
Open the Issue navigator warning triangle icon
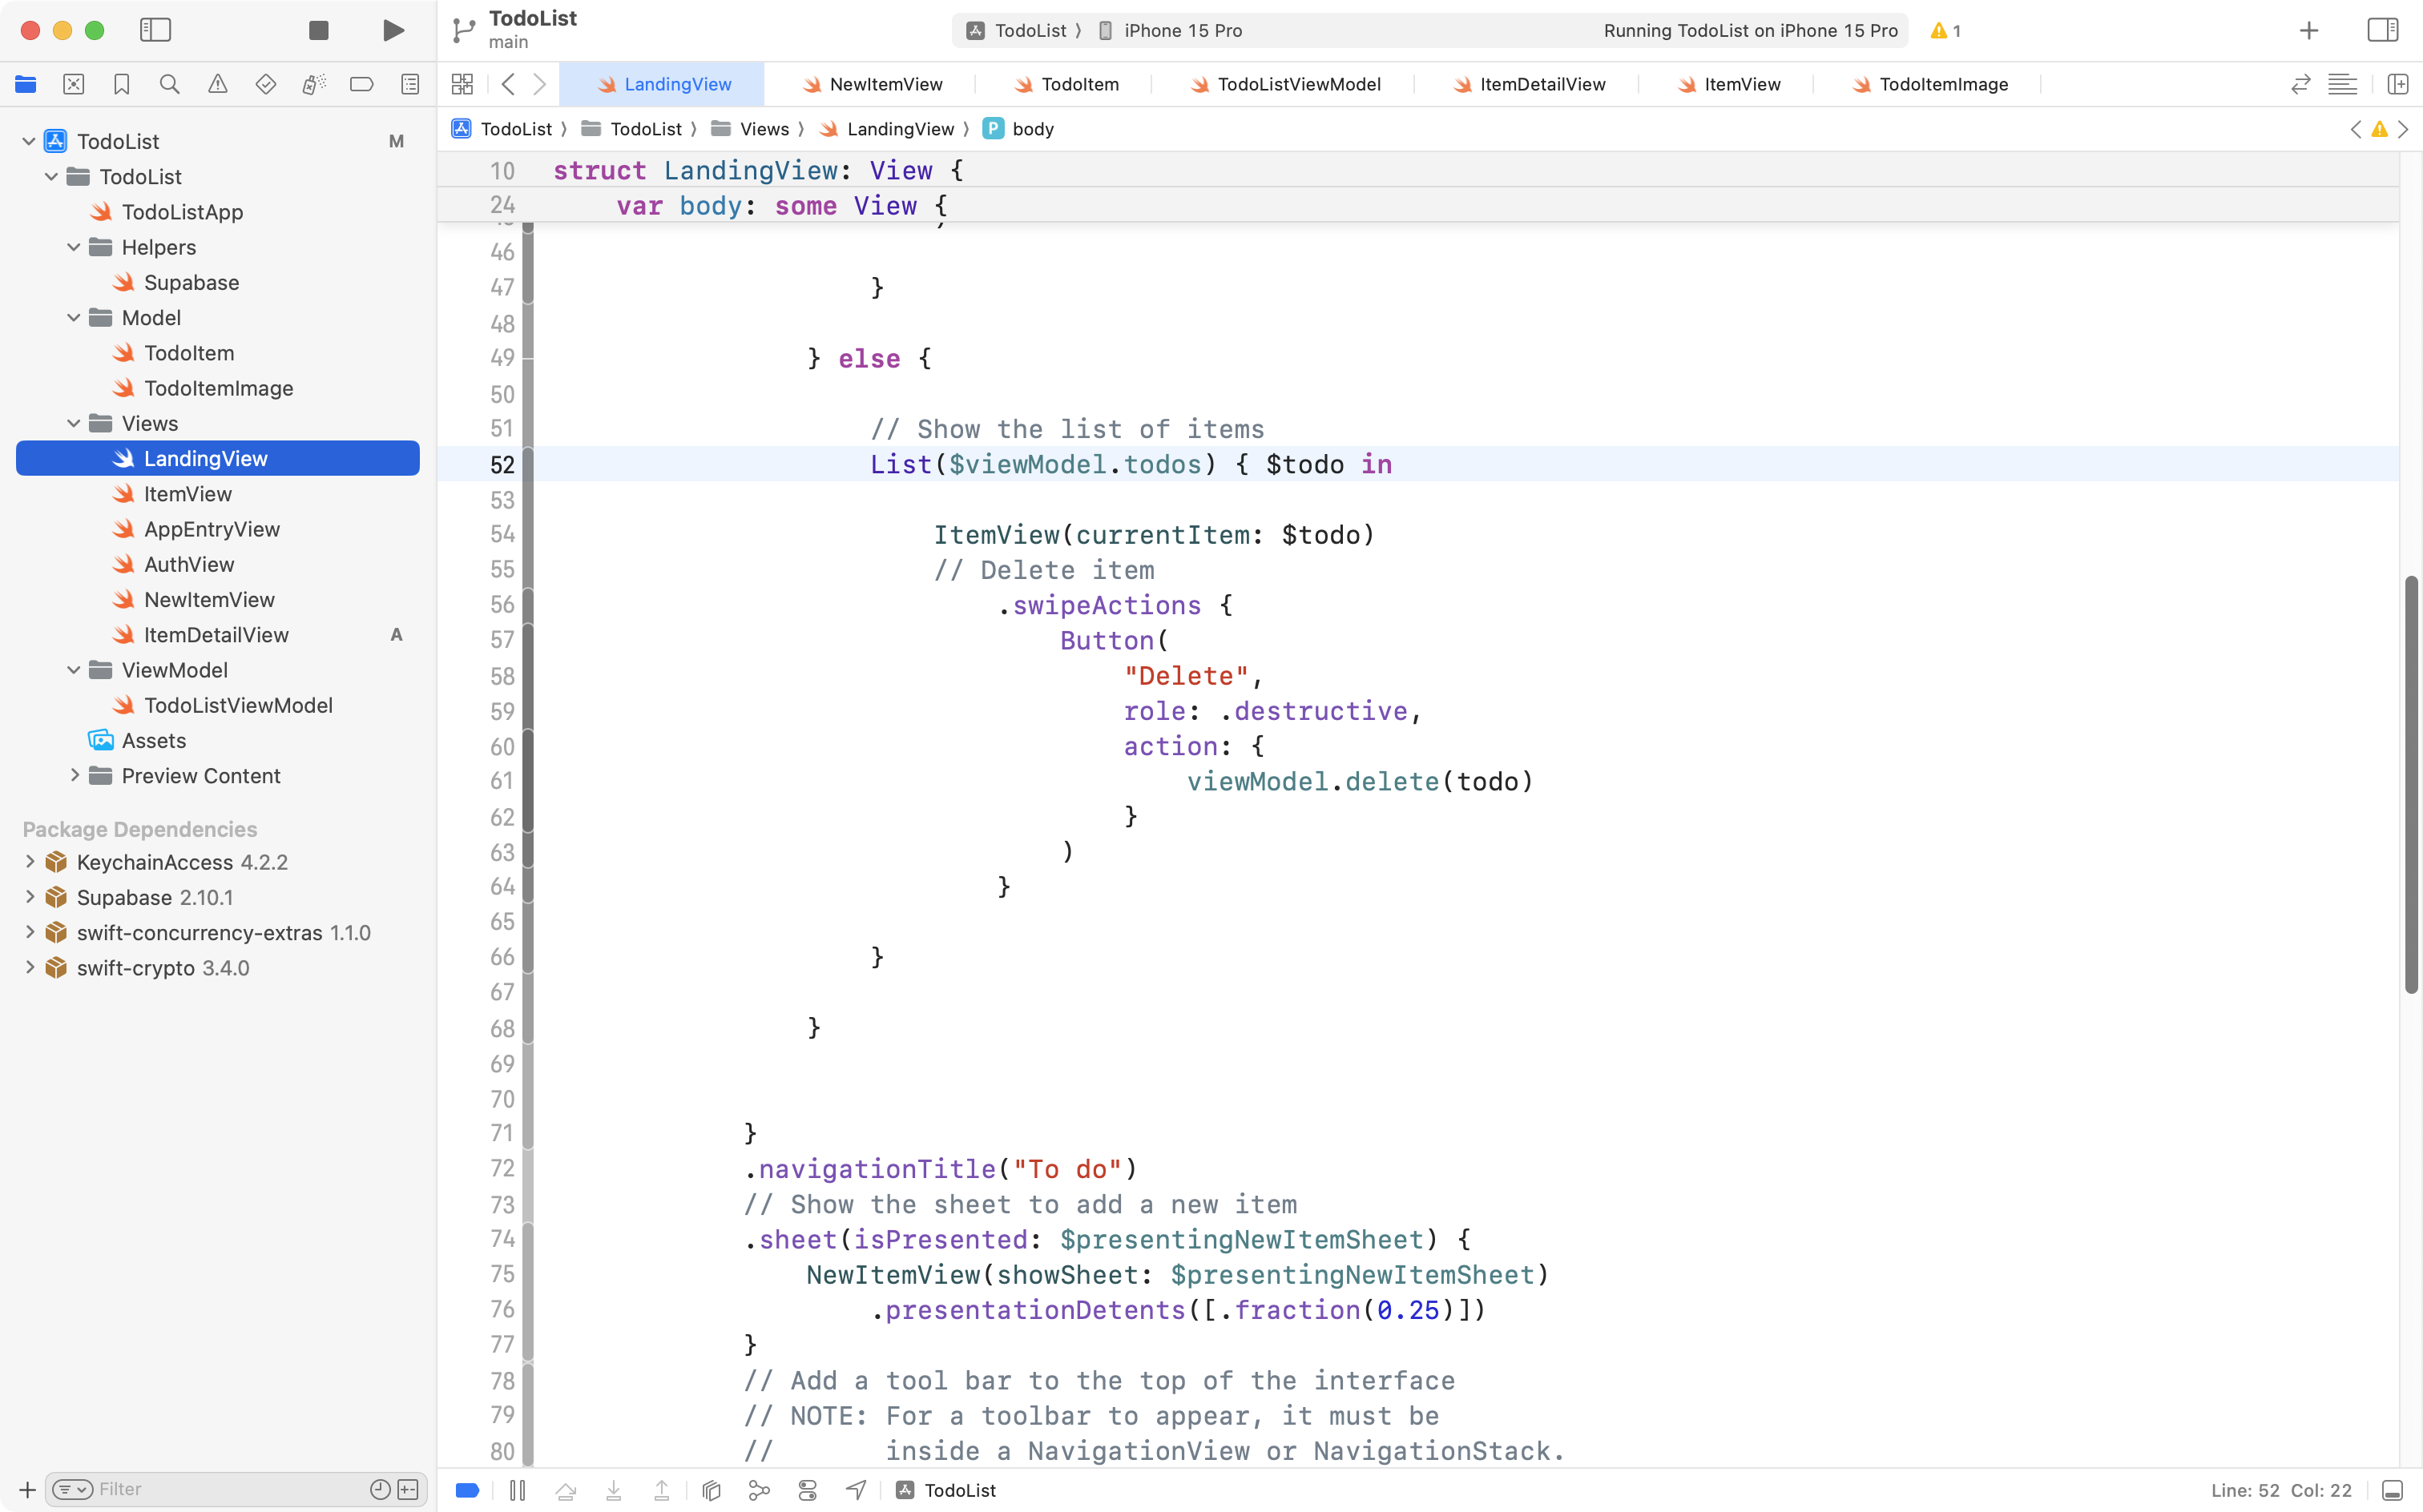[x=217, y=84]
